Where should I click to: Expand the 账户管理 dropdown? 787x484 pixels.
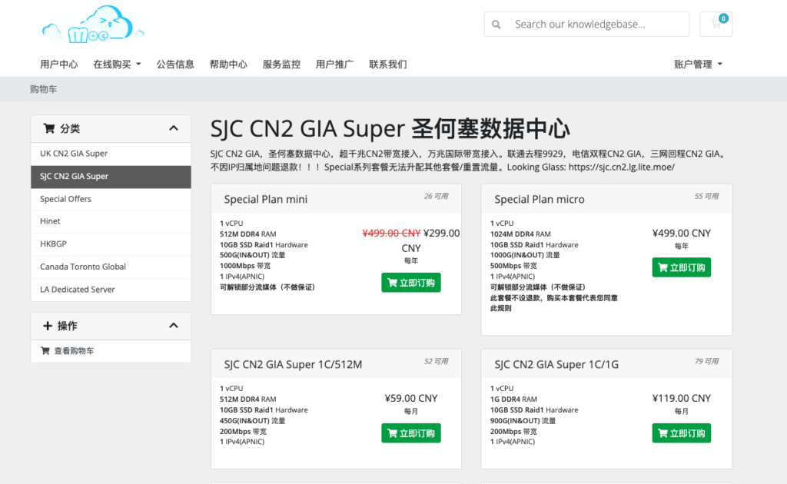(698, 65)
